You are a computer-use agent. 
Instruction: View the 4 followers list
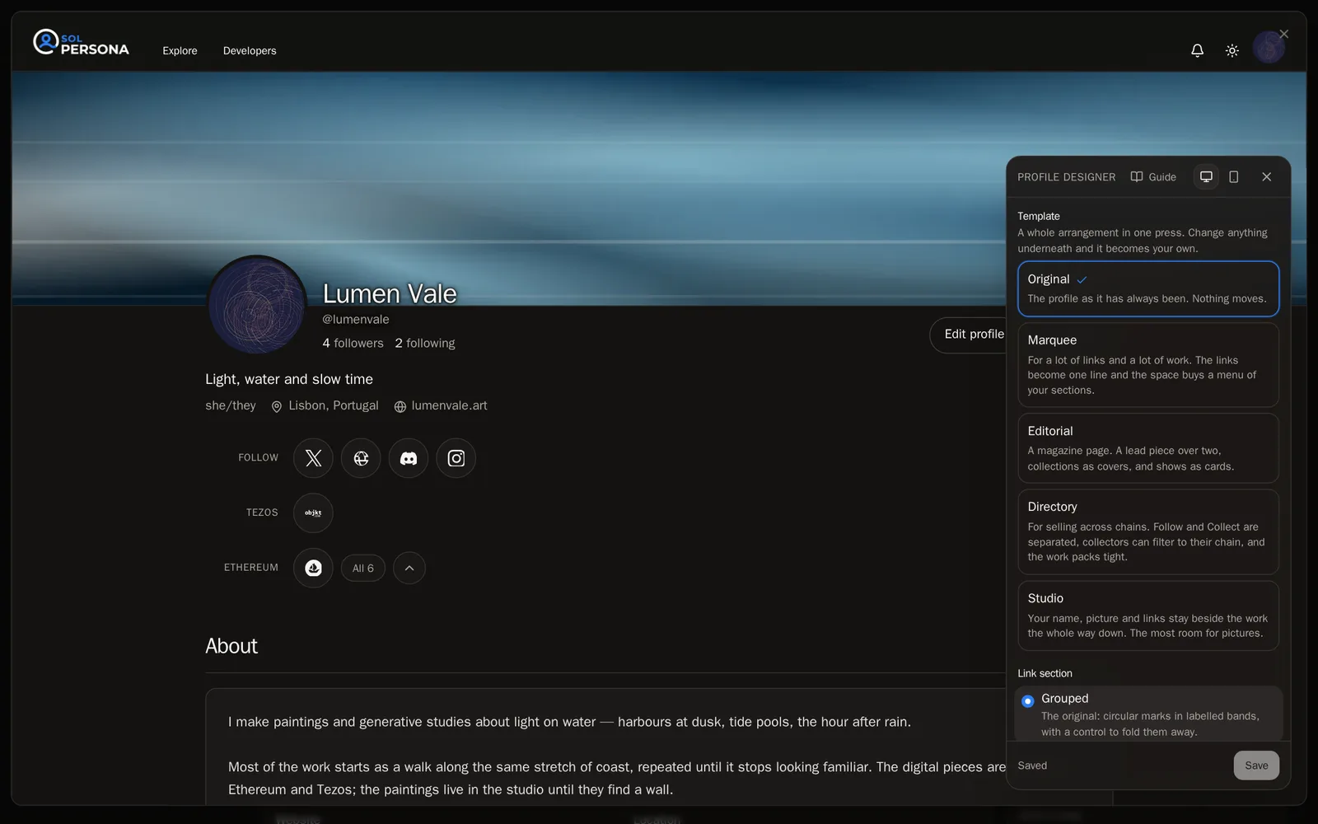pos(353,343)
